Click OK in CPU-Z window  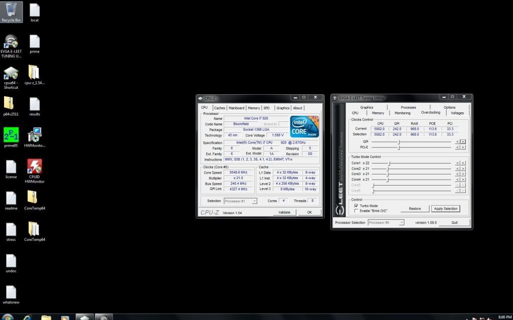tap(309, 212)
